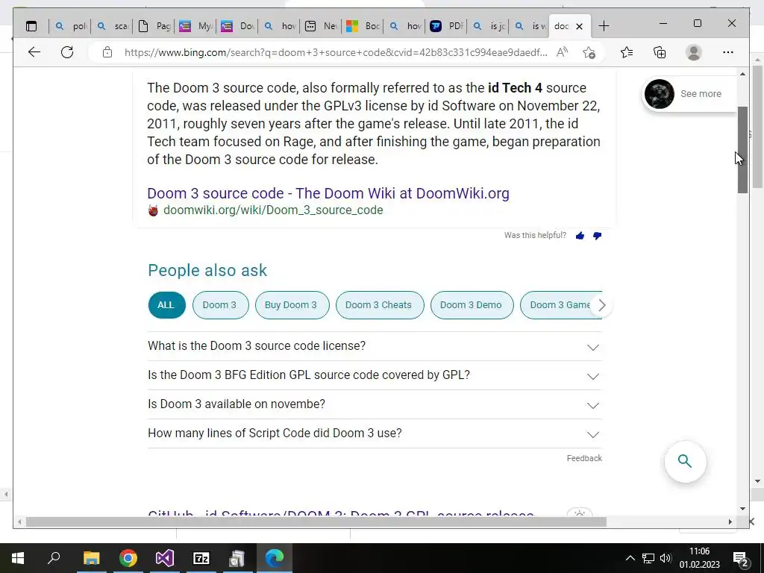Expand 'Is Doom 3 available on novembe?'
The image size is (764, 573).
pos(375,404)
